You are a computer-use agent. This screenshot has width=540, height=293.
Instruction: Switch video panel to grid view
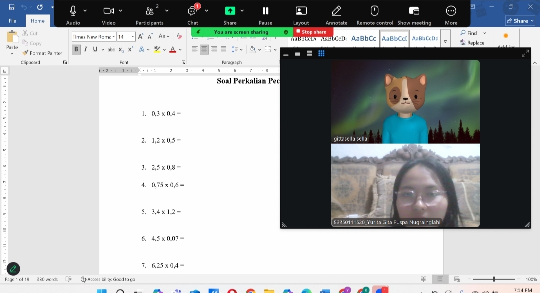[321, 54]
